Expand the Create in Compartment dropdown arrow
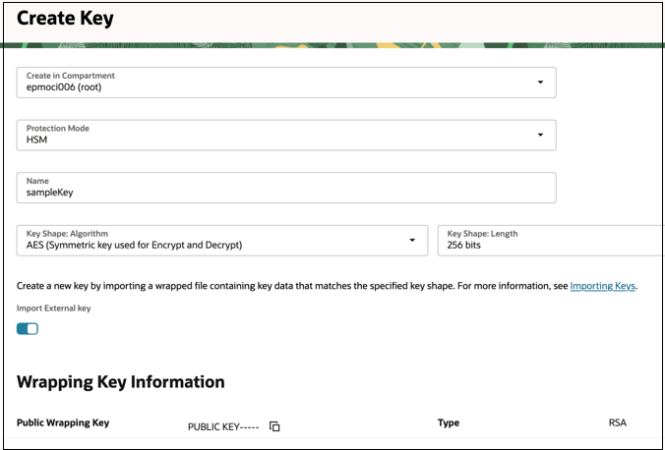 pos(540,83)
